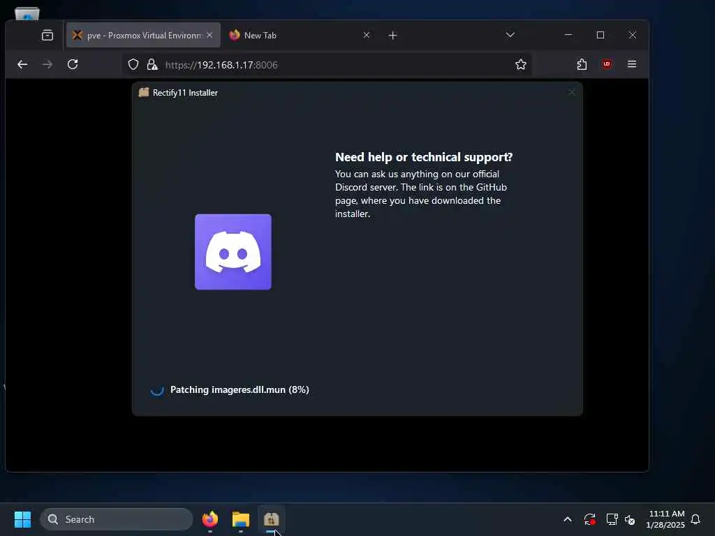Close the Firefox window
Image resolution: width=715 pixels, height=536 pixels.
[633, 35]
